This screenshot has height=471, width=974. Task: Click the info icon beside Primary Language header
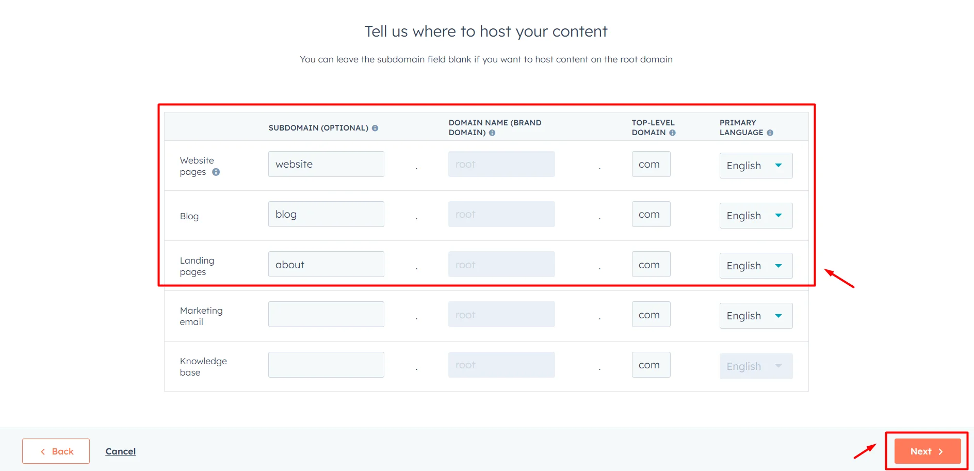pyautogui.click(x=770, y=133)
